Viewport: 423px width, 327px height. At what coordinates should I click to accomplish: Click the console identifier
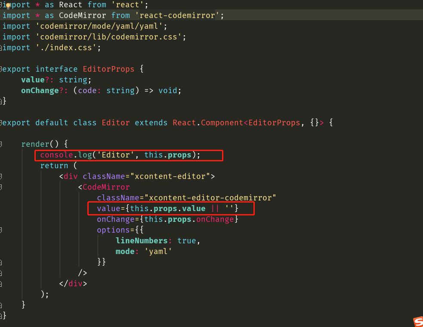tap(56, 155)
